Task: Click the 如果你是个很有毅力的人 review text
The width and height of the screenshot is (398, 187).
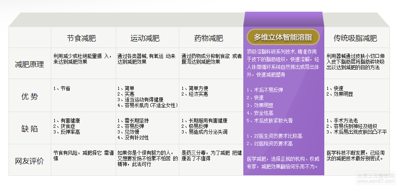Action: (147, 158)
